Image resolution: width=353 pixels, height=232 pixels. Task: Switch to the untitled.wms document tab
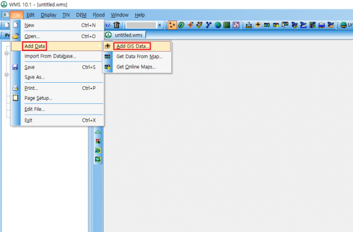[x=125, y=35]
